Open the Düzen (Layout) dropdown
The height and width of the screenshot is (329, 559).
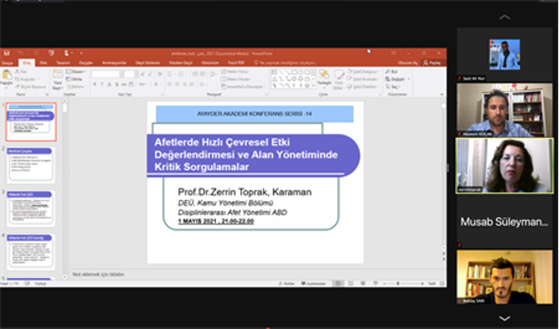coord(76,72)
